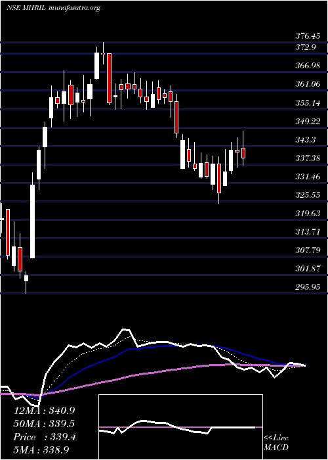Screen dimensions: 328x460
Task: Click the NSE MHRIL munafasutra.org title text
Action: pos(53,8)
